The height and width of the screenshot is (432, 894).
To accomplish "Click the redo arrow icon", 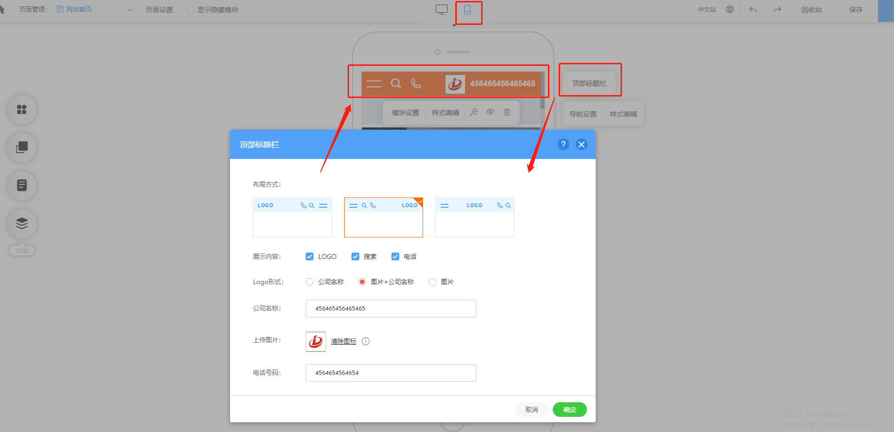I will tap(777, 10).
